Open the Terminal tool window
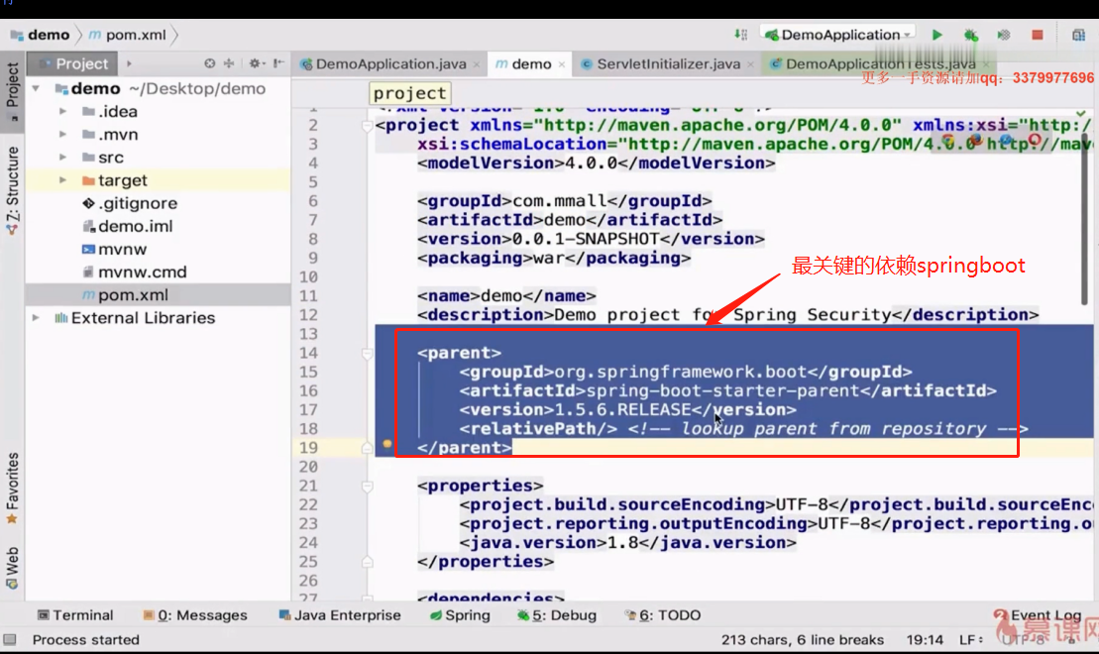 tap(75, 615)
